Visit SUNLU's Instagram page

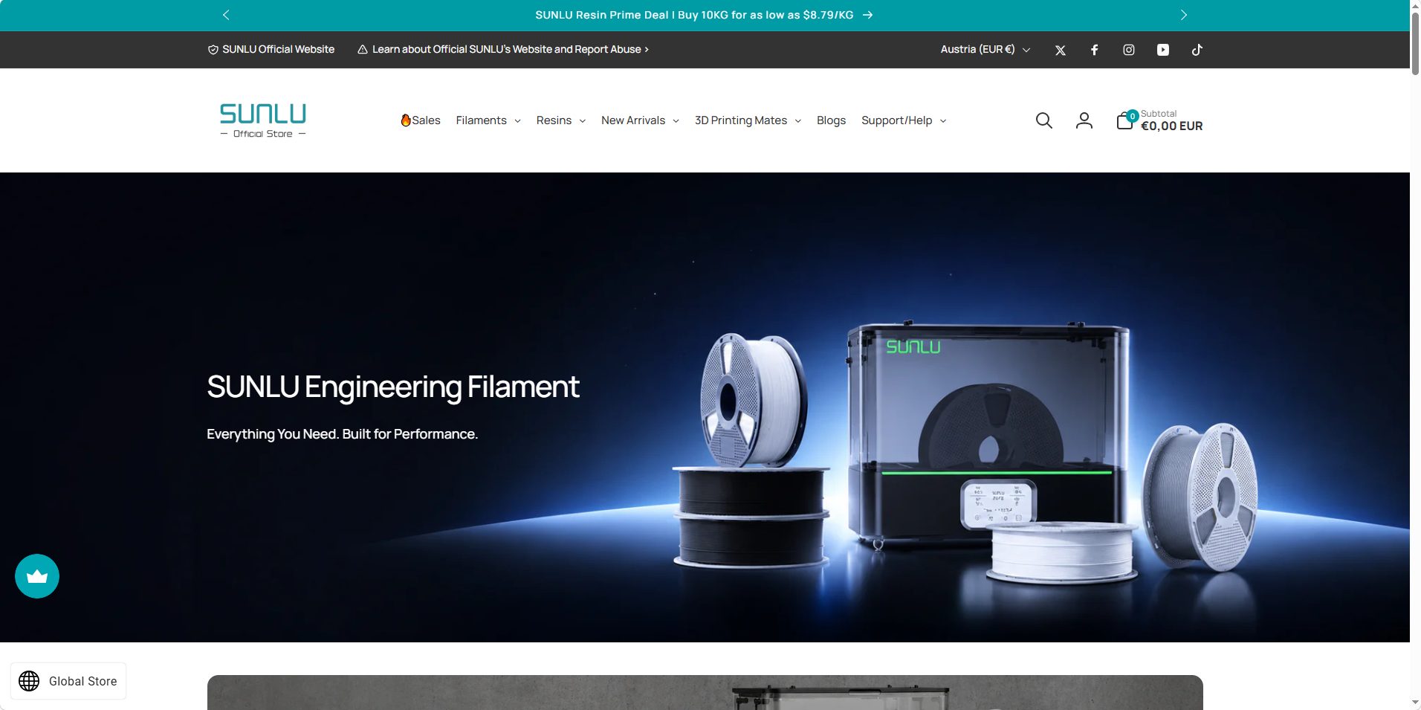pos(1129,50)
